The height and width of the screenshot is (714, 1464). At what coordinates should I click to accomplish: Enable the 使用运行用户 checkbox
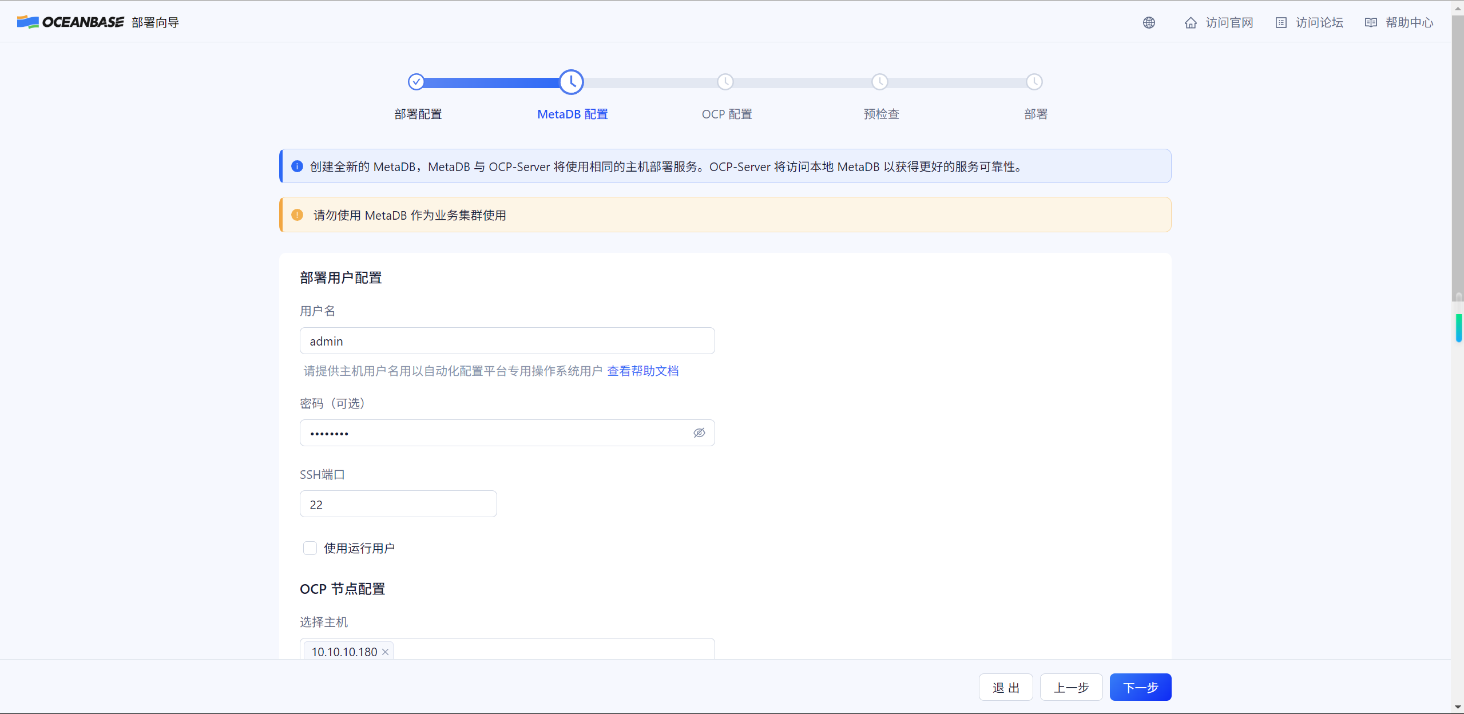(310, 548)
